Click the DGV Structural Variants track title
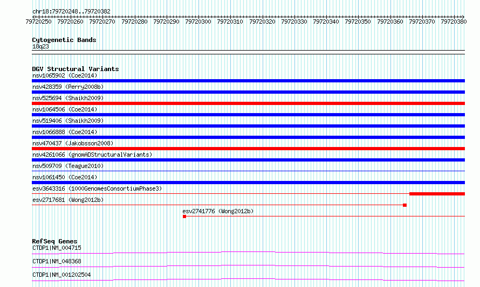This screenshot has width=480, height=287. (x=76, y=69)
